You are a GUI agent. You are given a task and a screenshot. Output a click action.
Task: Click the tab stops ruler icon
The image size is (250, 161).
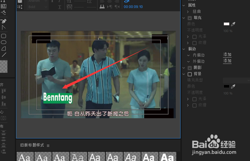pos(102,7)
